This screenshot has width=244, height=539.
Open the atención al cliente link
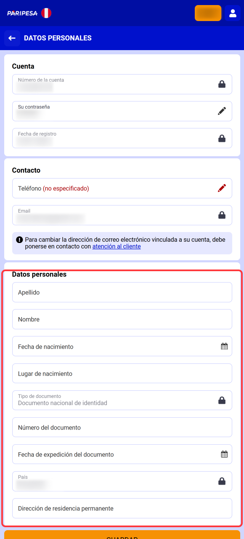[x=117, y=246]
